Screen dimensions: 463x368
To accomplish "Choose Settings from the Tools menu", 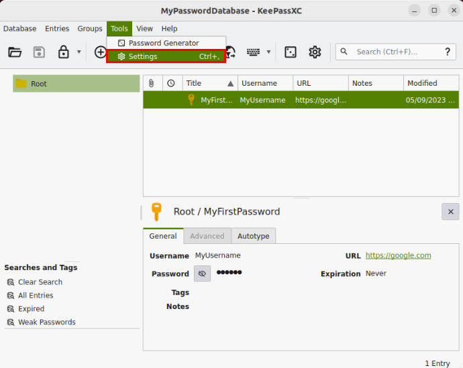I will pos(166,56).
